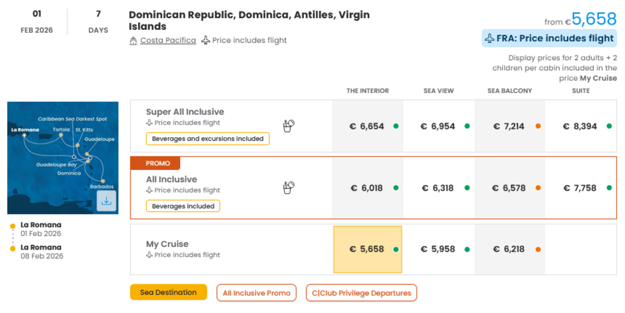
Task: Click the ship icon beside Costa Pacifica
Action: [x=133, y=41]
